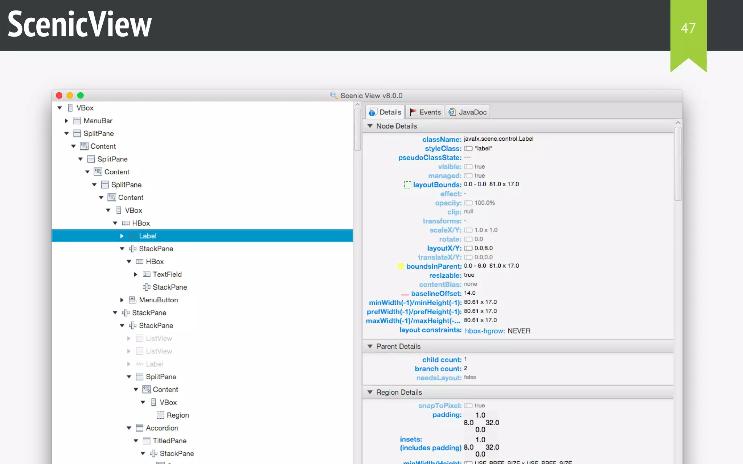Expand the MenuBar tree node
This screenshot has height=464, width=743.
point(66,121)
